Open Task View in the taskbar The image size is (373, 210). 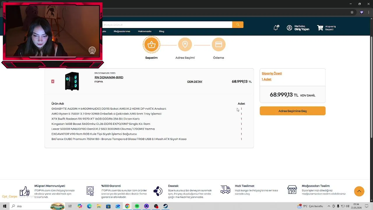click(x=70, y=206)
